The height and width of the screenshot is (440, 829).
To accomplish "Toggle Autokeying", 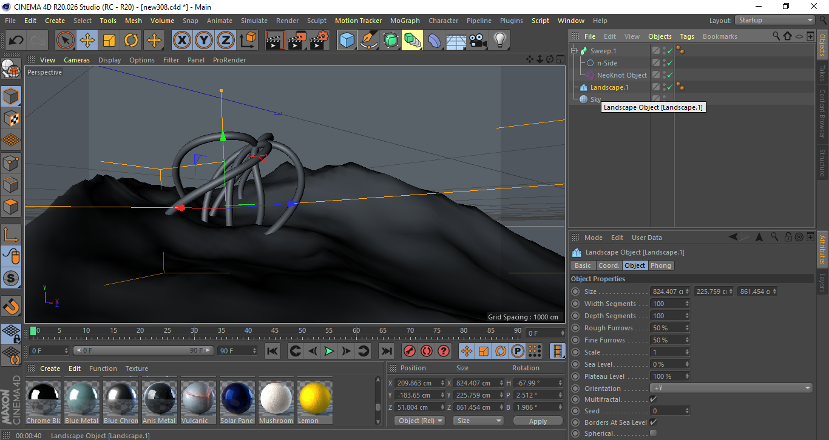I will (427, 351).
